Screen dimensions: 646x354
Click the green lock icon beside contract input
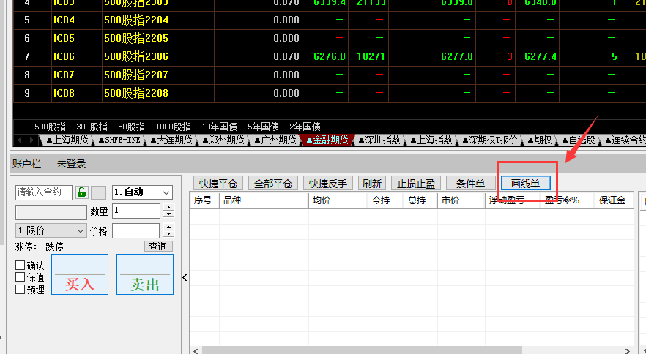[x=81, y=192]
